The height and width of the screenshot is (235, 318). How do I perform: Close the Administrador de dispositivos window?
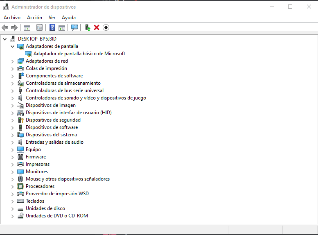(309, 7)
